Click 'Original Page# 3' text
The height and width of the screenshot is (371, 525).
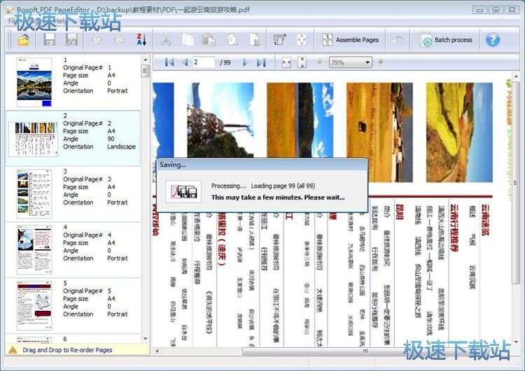pos(87,179)
